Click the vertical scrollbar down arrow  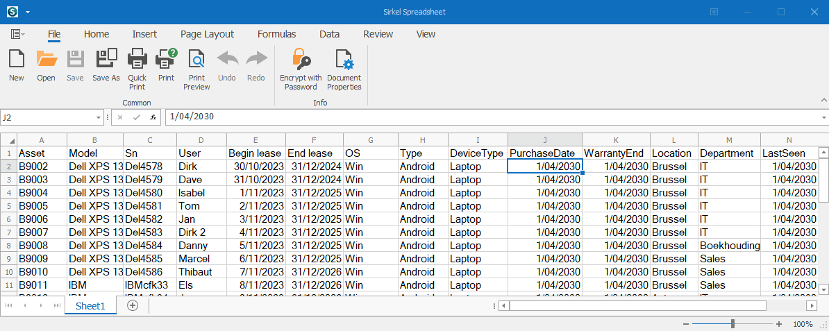[x=823, y=289]
